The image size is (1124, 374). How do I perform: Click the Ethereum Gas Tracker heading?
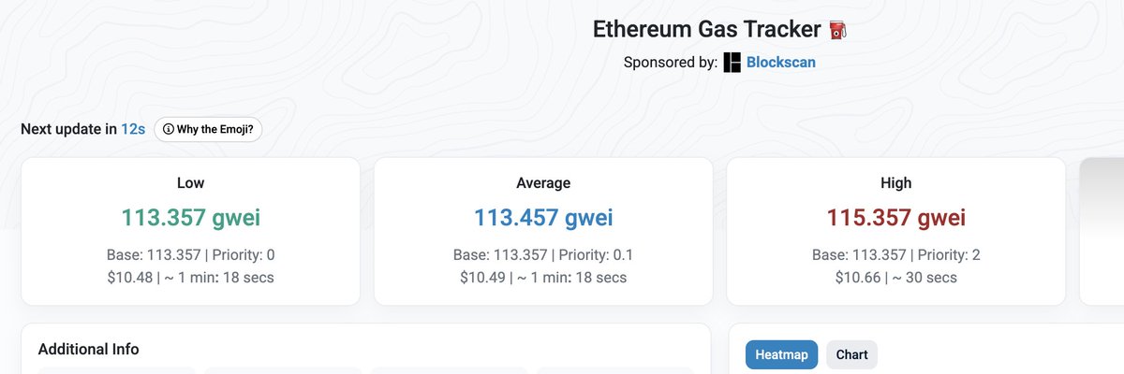click(x=708, y=30)
